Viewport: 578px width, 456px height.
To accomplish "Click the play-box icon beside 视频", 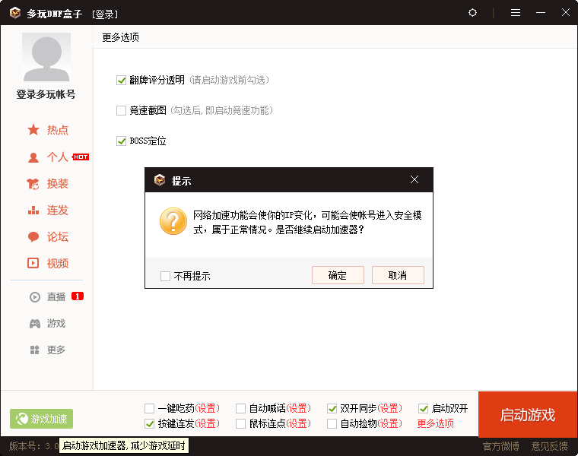I will tap(33, 263).
